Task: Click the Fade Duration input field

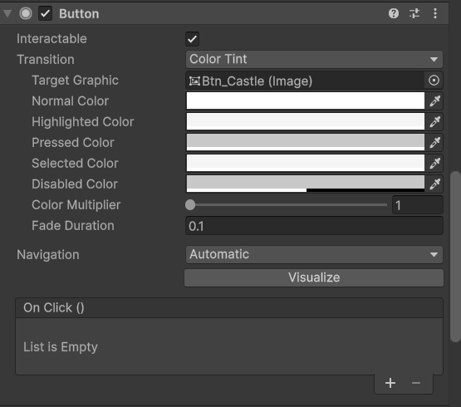Action: pos(314,226)
